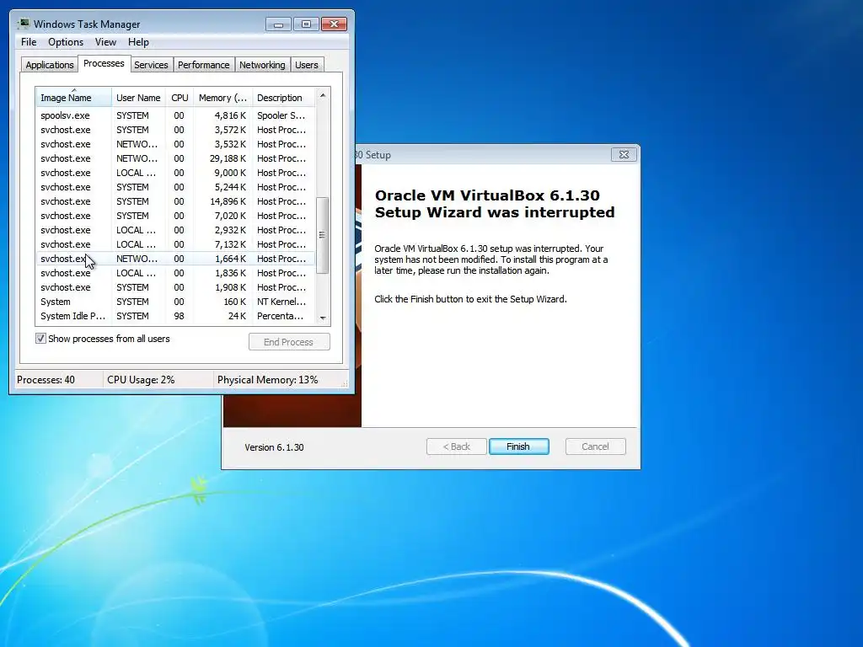Click Processes: 40 in status bar

[x=46, y=380]
